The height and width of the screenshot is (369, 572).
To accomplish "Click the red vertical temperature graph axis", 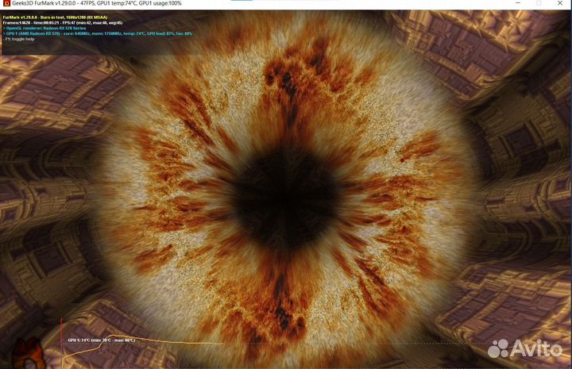I will (x=63, y=343).
